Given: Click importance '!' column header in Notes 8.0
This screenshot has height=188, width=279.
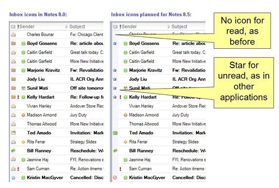Looking at the screenshot, I should (x=18, y=26).
